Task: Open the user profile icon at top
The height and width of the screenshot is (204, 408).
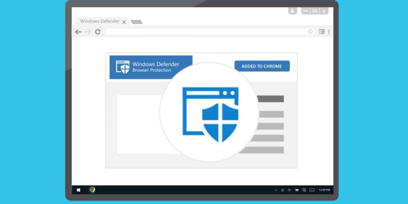Action: (x=293, y=11)
